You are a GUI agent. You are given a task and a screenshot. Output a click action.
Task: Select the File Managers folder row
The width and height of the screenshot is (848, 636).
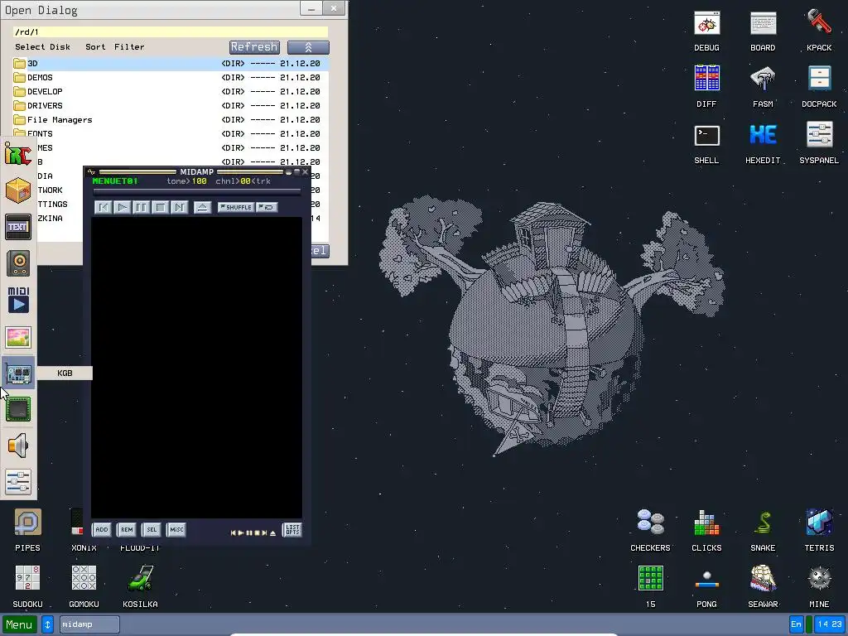point(171,119)
